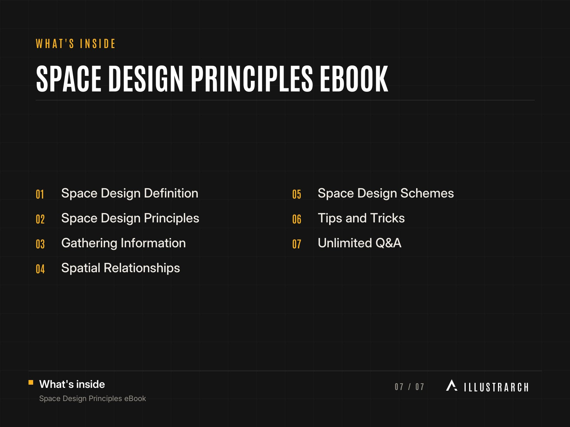This screenshot has height=427, width=570.
Task: Click "Space Design Principles" list item
Action: coord(130,218)
